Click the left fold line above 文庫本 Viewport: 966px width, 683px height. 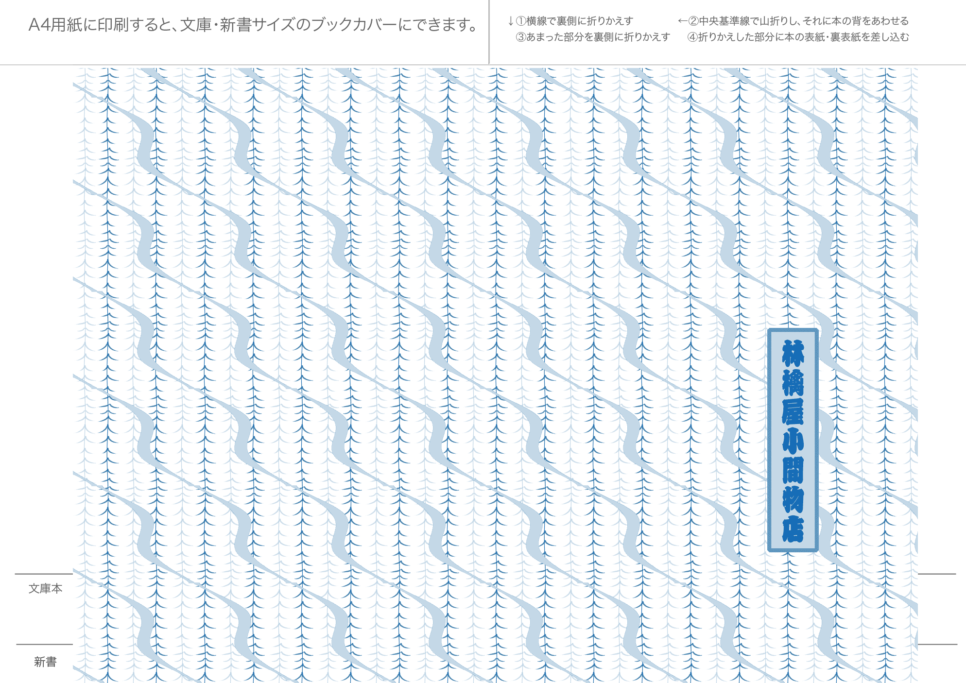tap(44, 574)
